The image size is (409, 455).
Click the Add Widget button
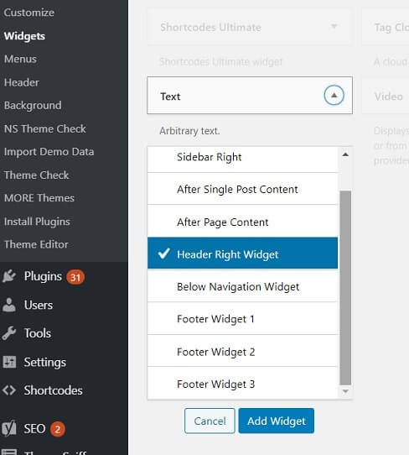277,421
